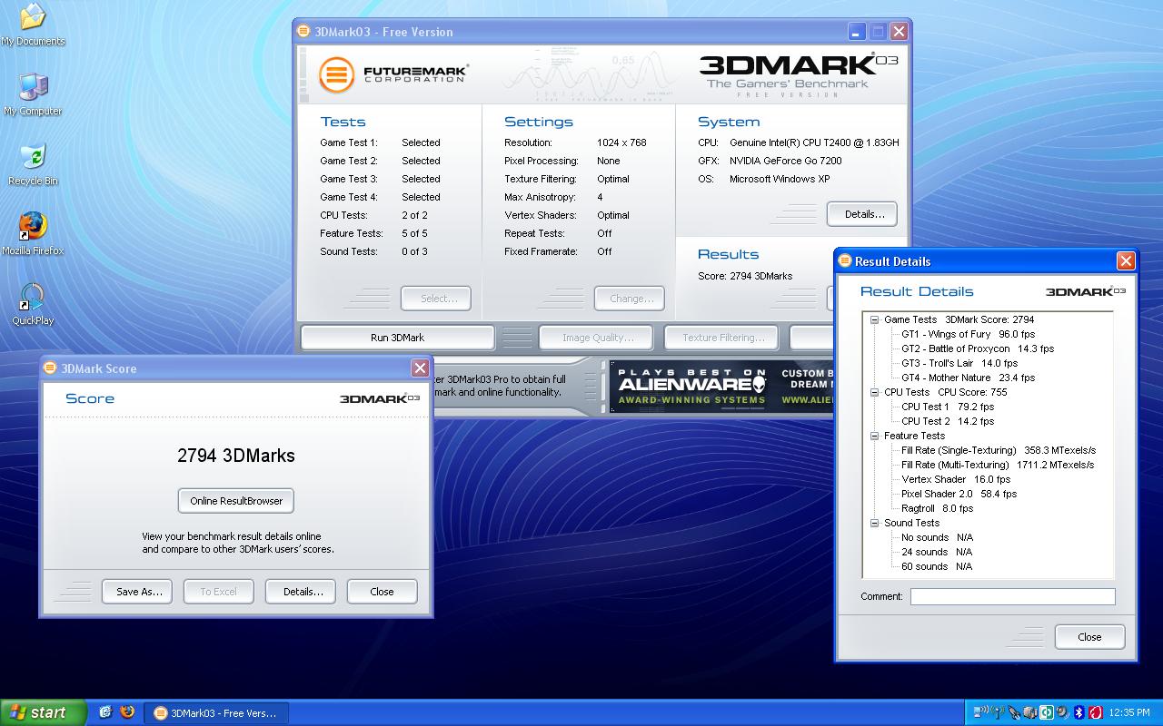Select CPU Test 1 result row
This screenshot has height=726, width=1163.
click(x=948, y=407)
